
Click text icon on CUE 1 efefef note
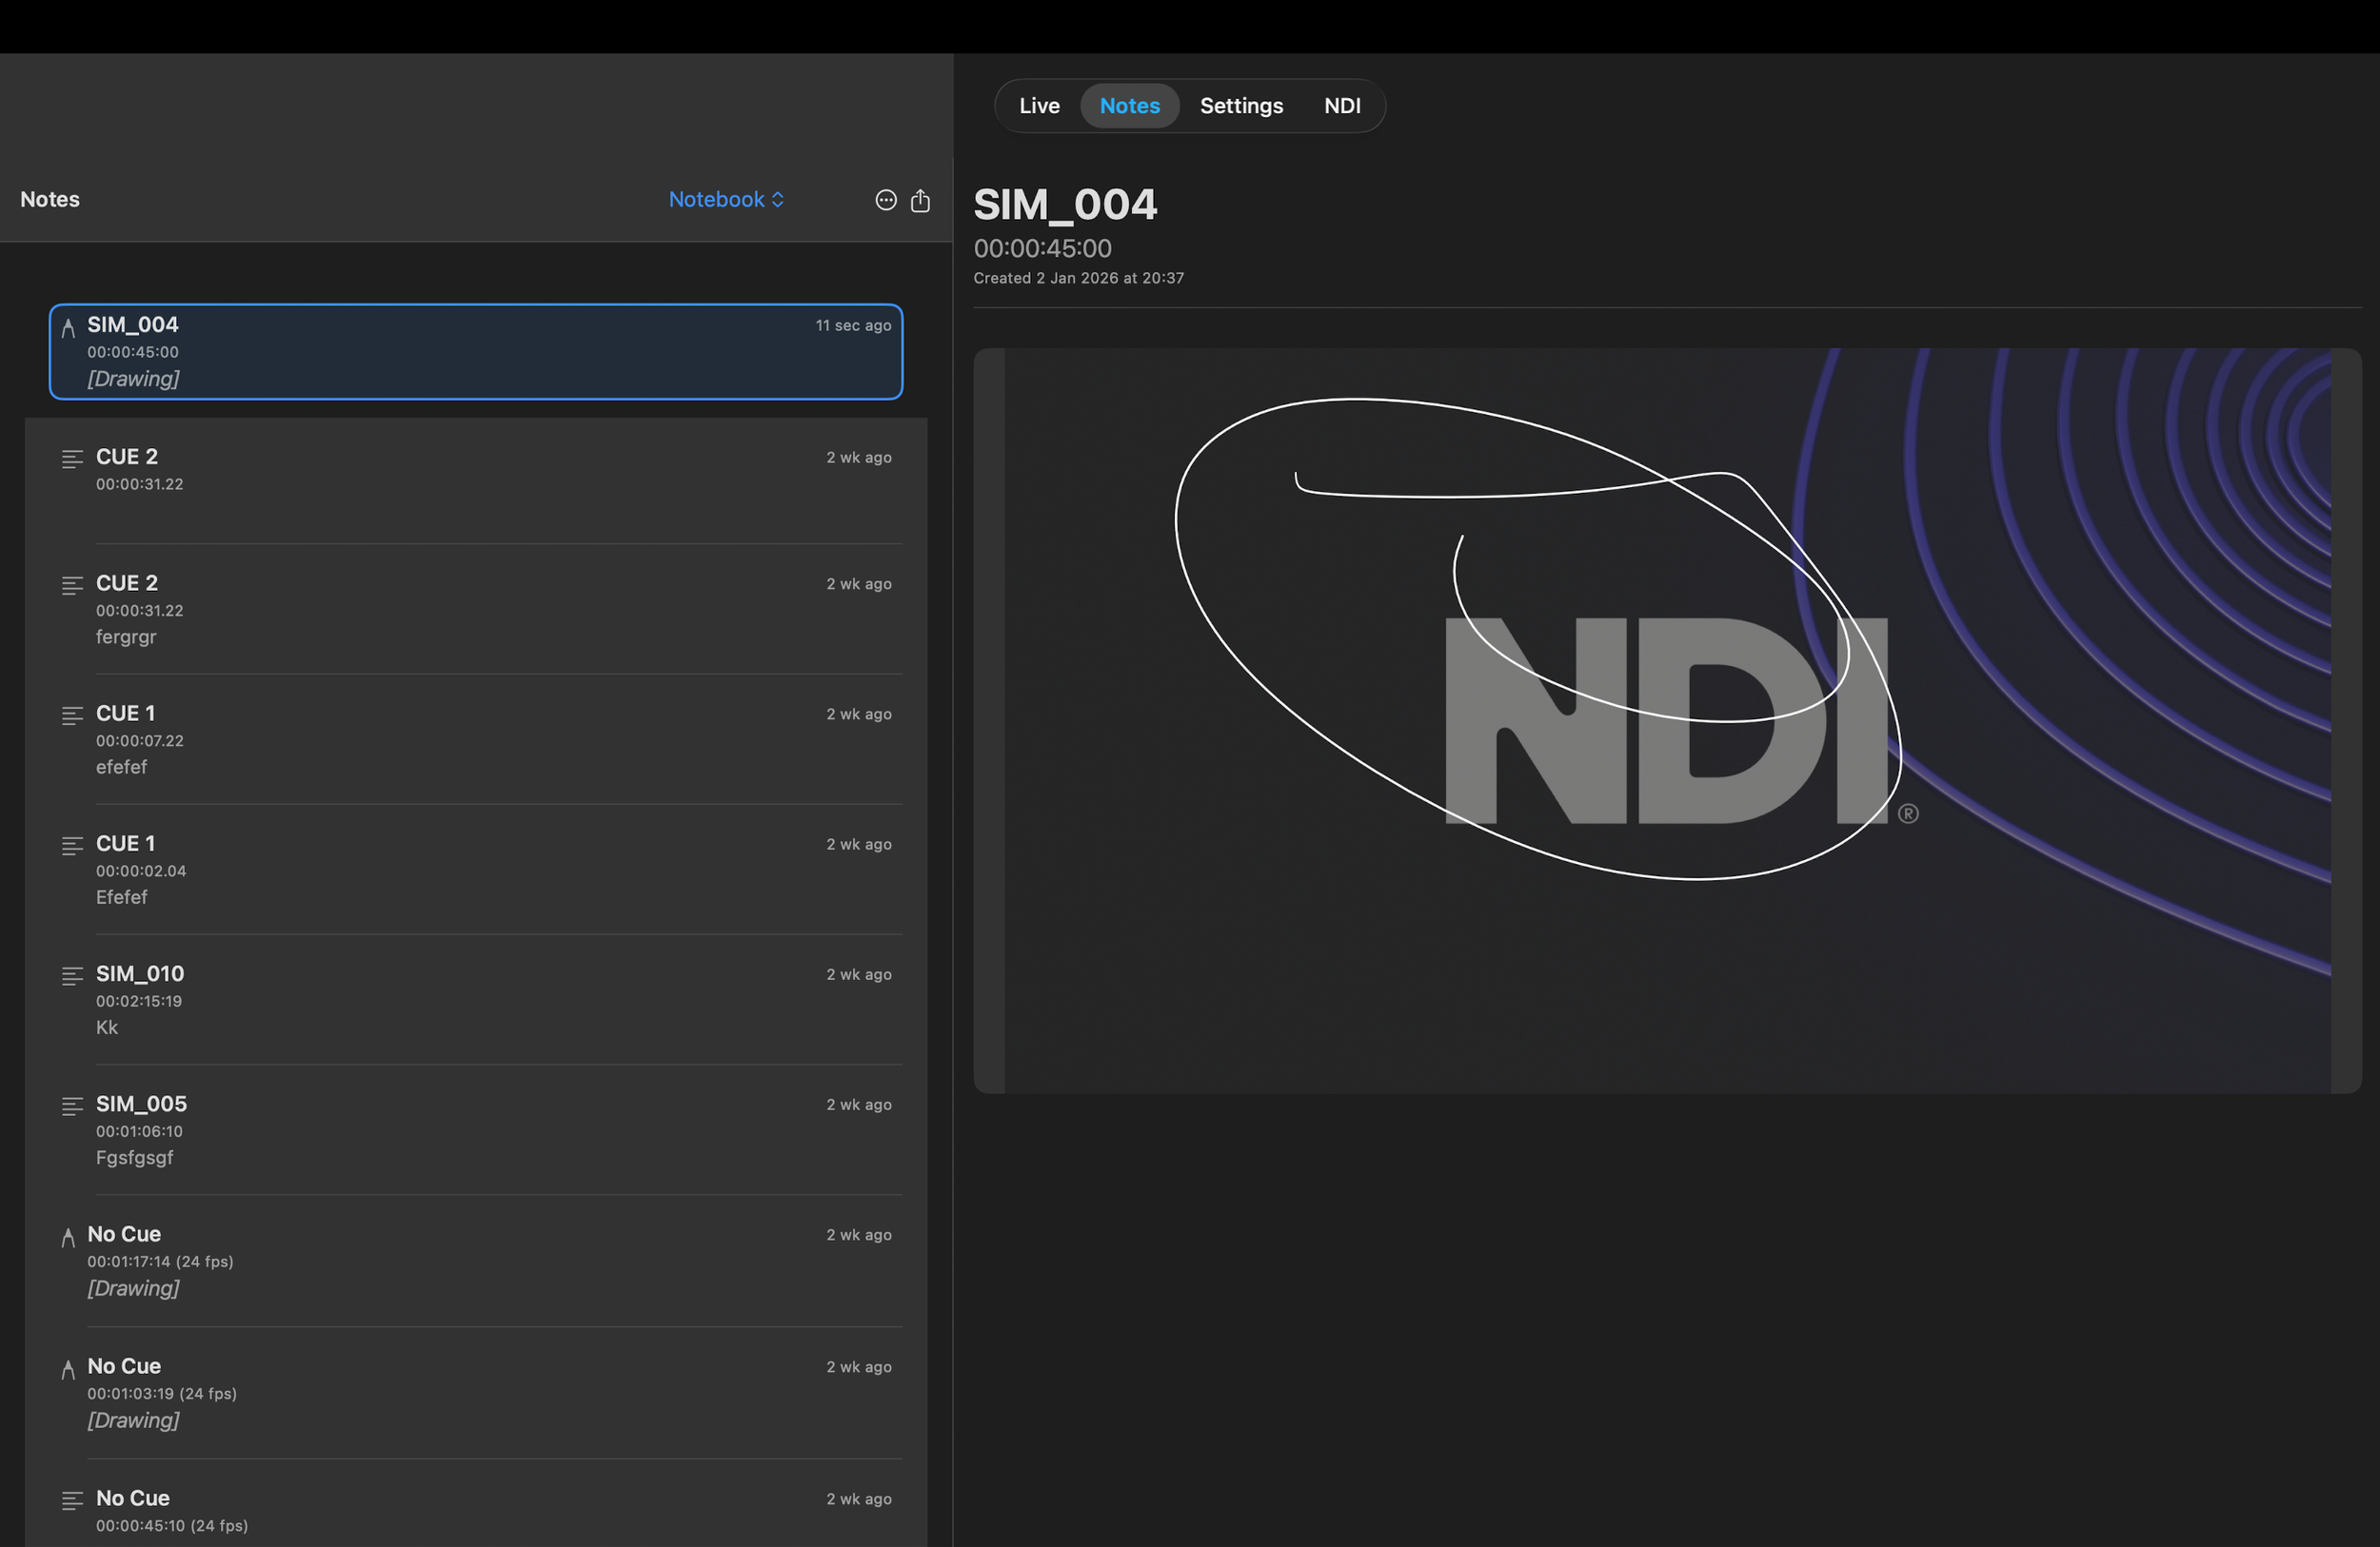[72, 715]
